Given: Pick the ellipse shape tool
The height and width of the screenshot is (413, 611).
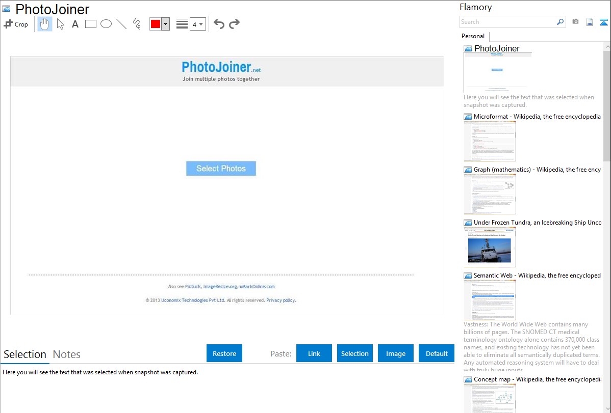Looking at the screenshot, I should point(106,24).
